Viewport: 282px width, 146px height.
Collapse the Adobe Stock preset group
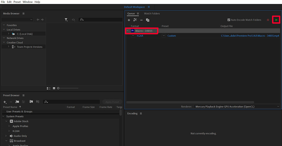pos(6,121)
